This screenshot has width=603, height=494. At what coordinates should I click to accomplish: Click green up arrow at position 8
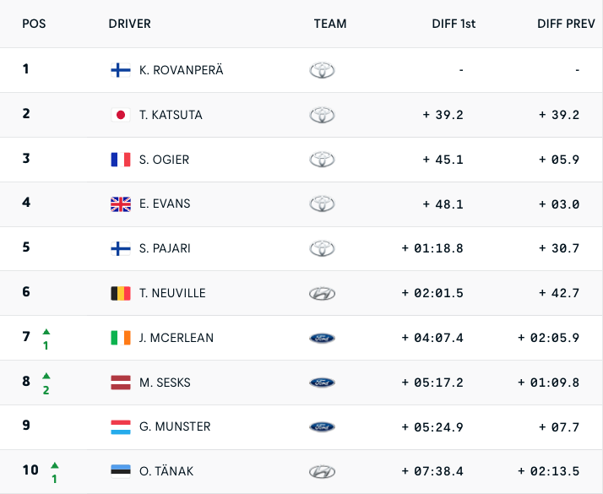[46, 376]
